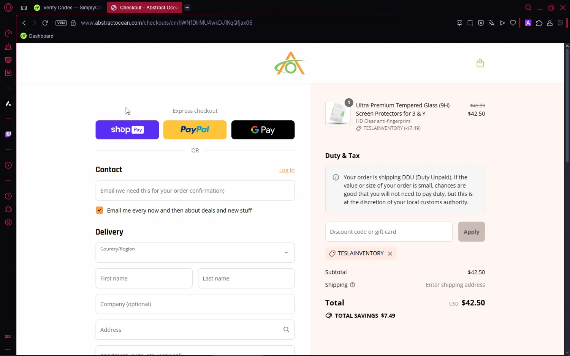Show shipping info question mark icon
The height and width of the screenshot is (356, 570).
(352, 285)
